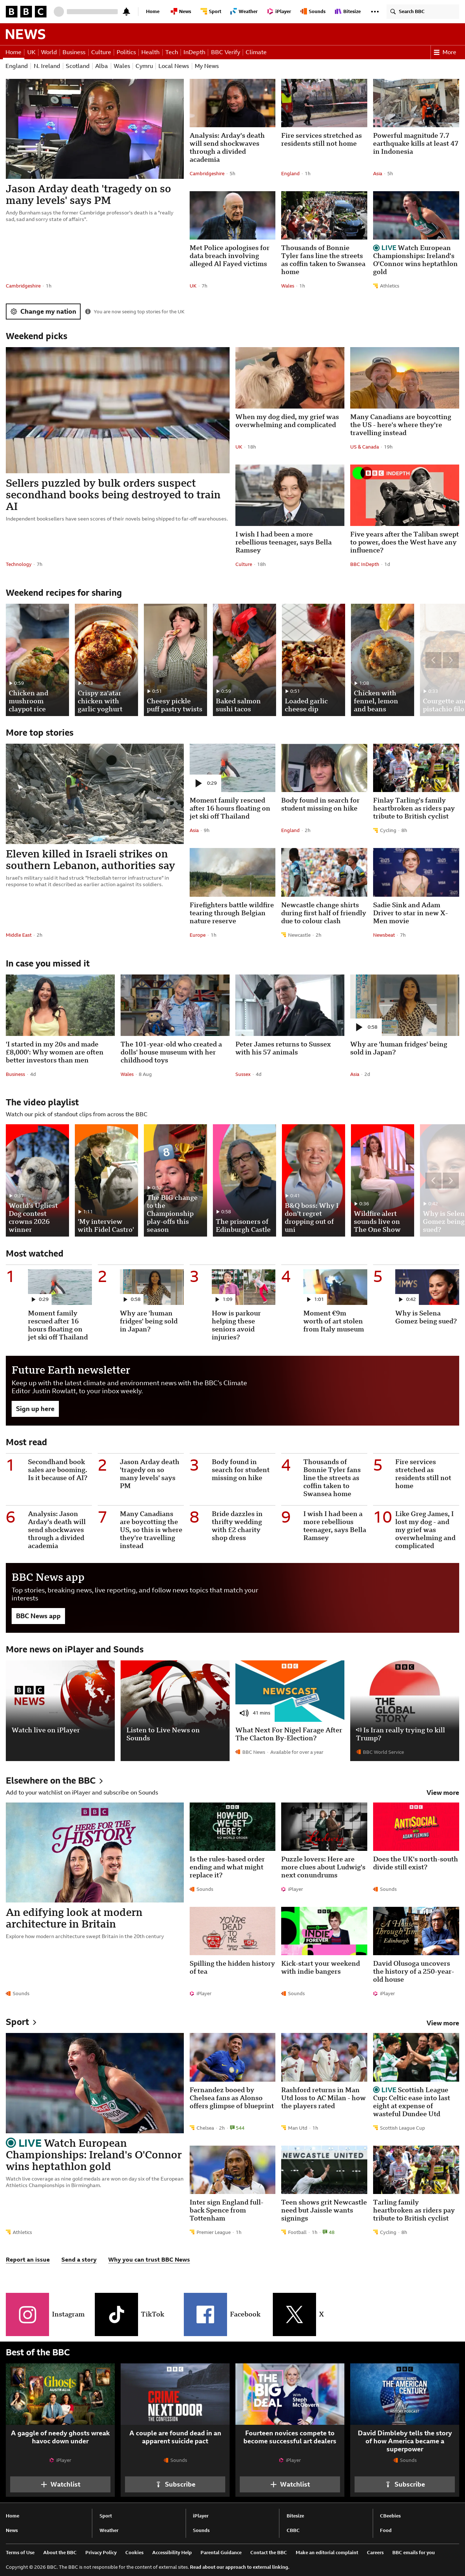Click View more in the Sport section
The width and height of the screenshot is (465, 2576).
[443, 2023]
